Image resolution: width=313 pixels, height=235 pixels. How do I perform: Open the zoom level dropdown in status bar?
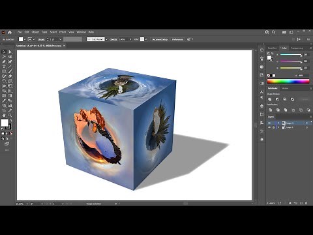point(27,204)
